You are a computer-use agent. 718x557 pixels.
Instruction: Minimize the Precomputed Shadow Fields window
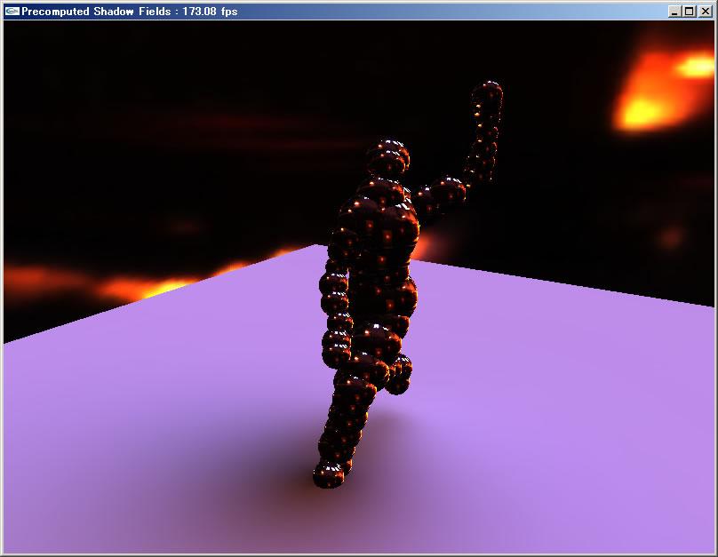[x=674, y=12]
